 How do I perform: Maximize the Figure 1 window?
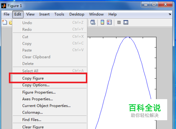coord(154,5)
